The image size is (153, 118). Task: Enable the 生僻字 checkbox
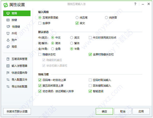pos(40,23)
